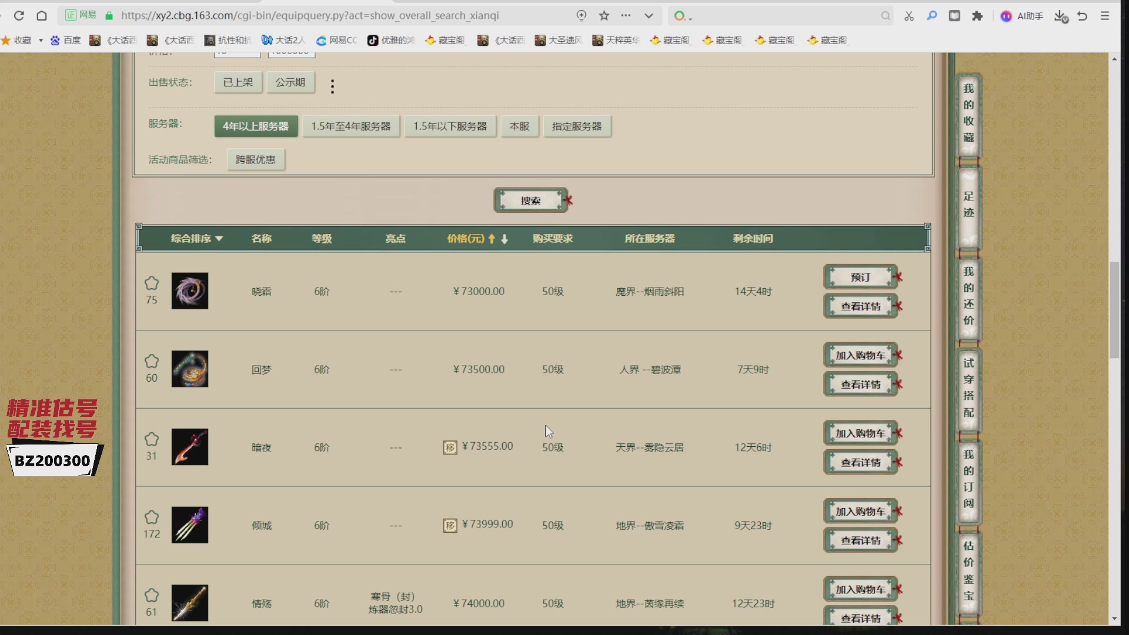Screen dimensions: 1129x635
Task: Toggle the 公示期 sale status filter
Action: pyautogui.click(x=290, y=82)
